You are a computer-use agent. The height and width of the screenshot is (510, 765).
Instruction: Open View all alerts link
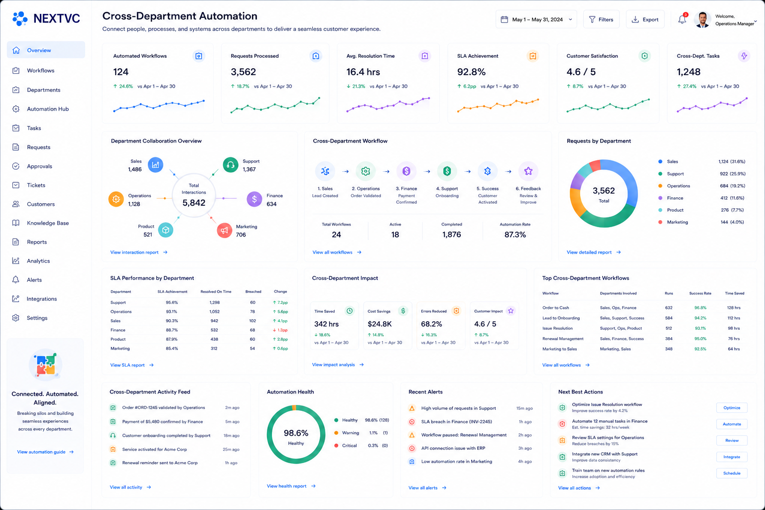427,488
